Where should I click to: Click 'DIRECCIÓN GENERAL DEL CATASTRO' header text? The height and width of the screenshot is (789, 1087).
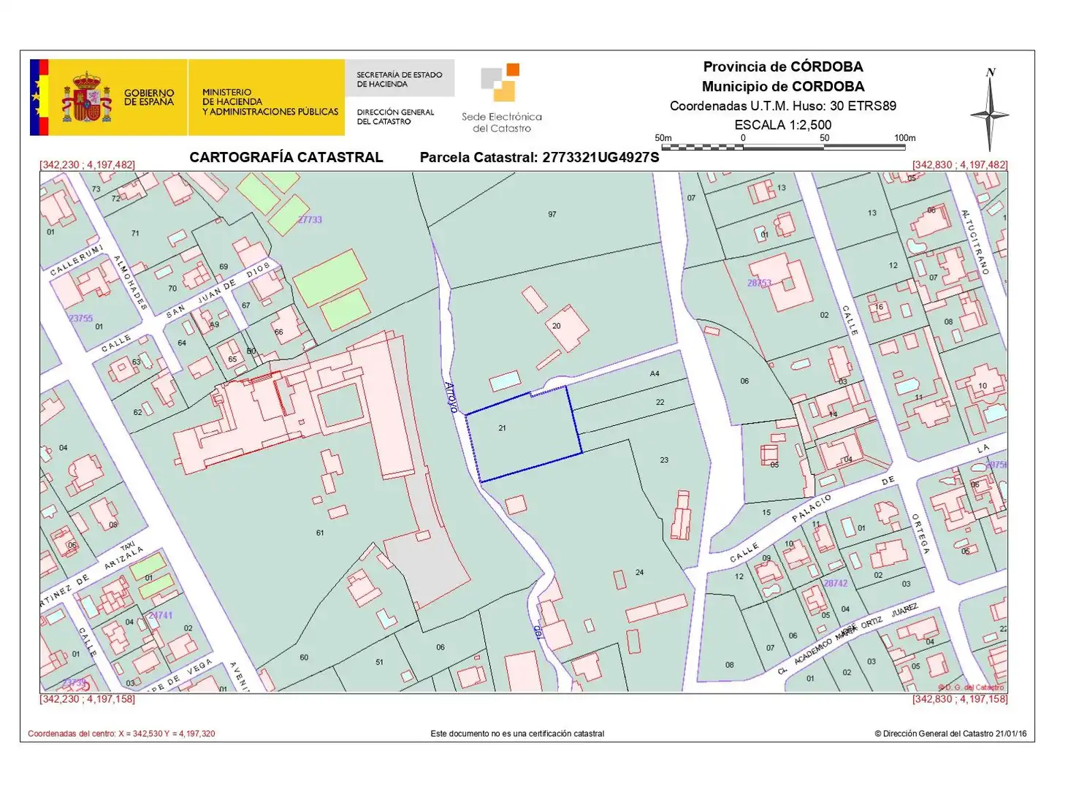(395, 117)
